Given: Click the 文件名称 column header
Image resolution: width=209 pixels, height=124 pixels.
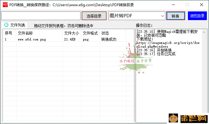Looking at the screenshot, I should (x=39, y=33).
